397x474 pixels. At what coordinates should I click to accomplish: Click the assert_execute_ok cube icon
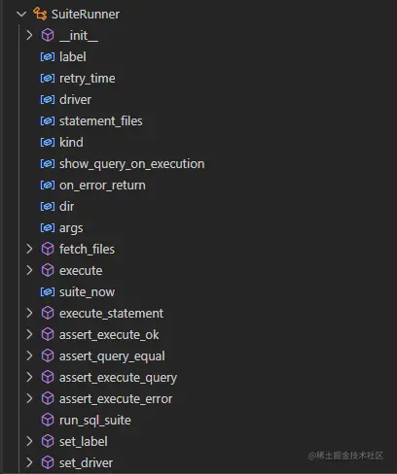click(48, 334)
